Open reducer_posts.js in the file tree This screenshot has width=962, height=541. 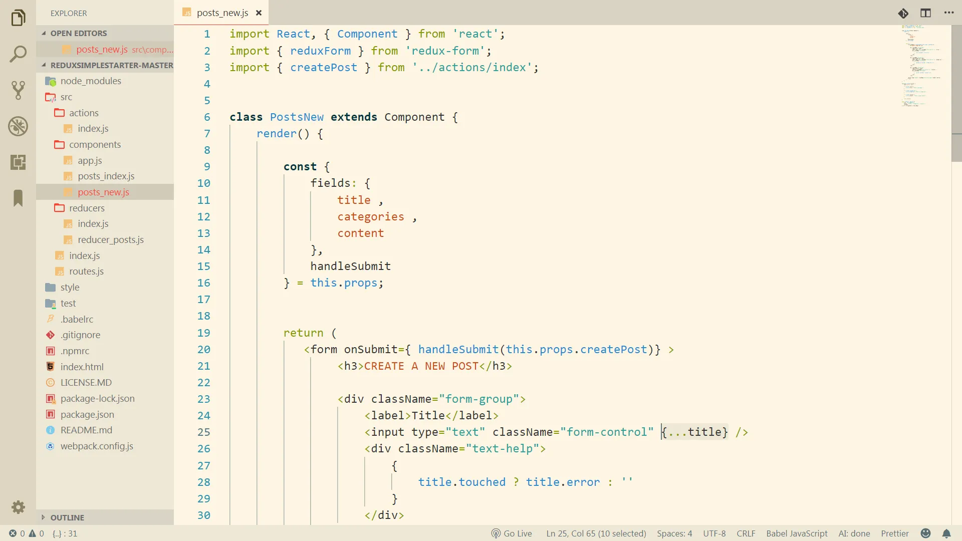point(110,240)
